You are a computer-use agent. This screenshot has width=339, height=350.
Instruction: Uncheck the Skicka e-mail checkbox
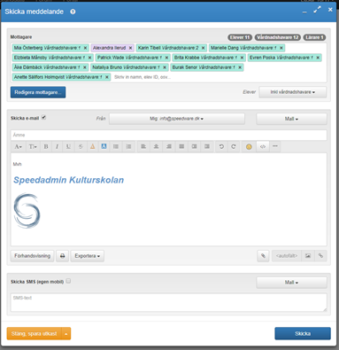coord(43,118)
